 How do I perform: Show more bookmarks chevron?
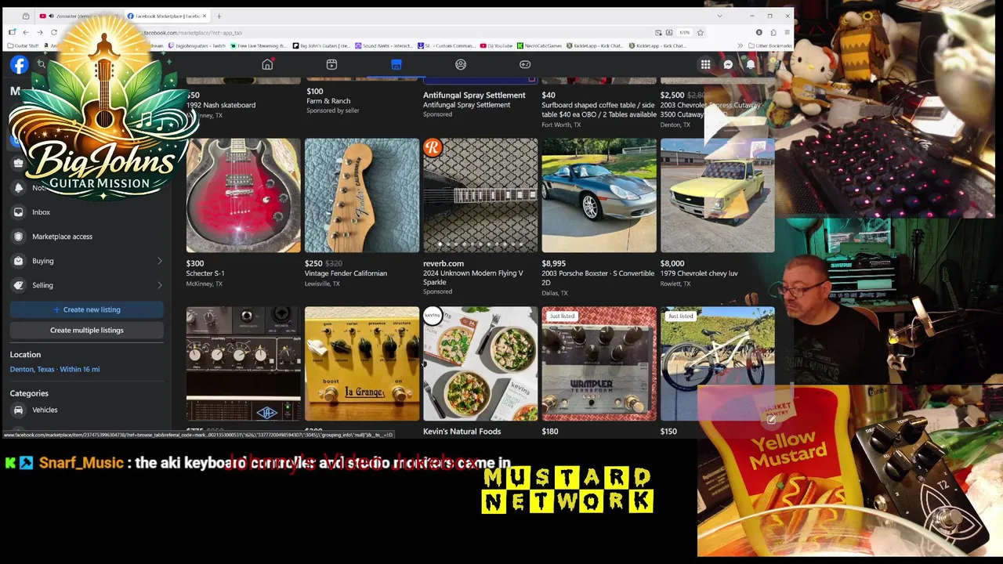(x=741, y=45)
